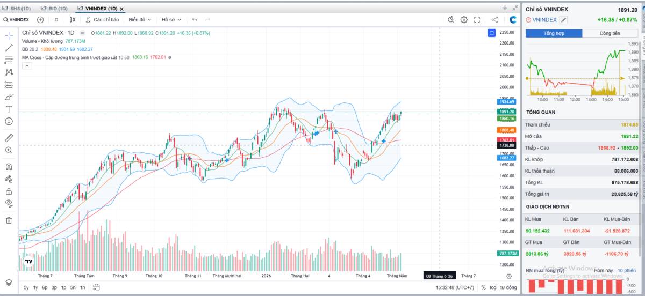Set the 1y time range

coord(35,288)
